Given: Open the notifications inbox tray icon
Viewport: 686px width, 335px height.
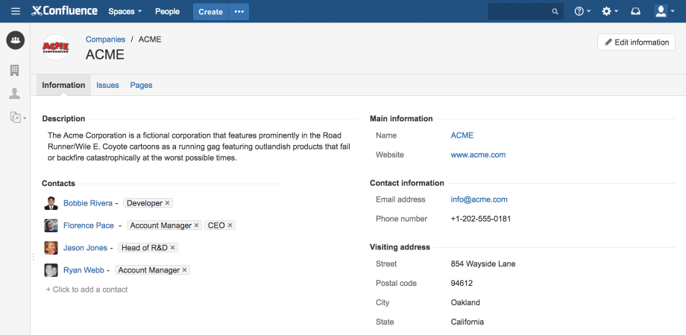Looking at the screenshot, I should [635, 11].
